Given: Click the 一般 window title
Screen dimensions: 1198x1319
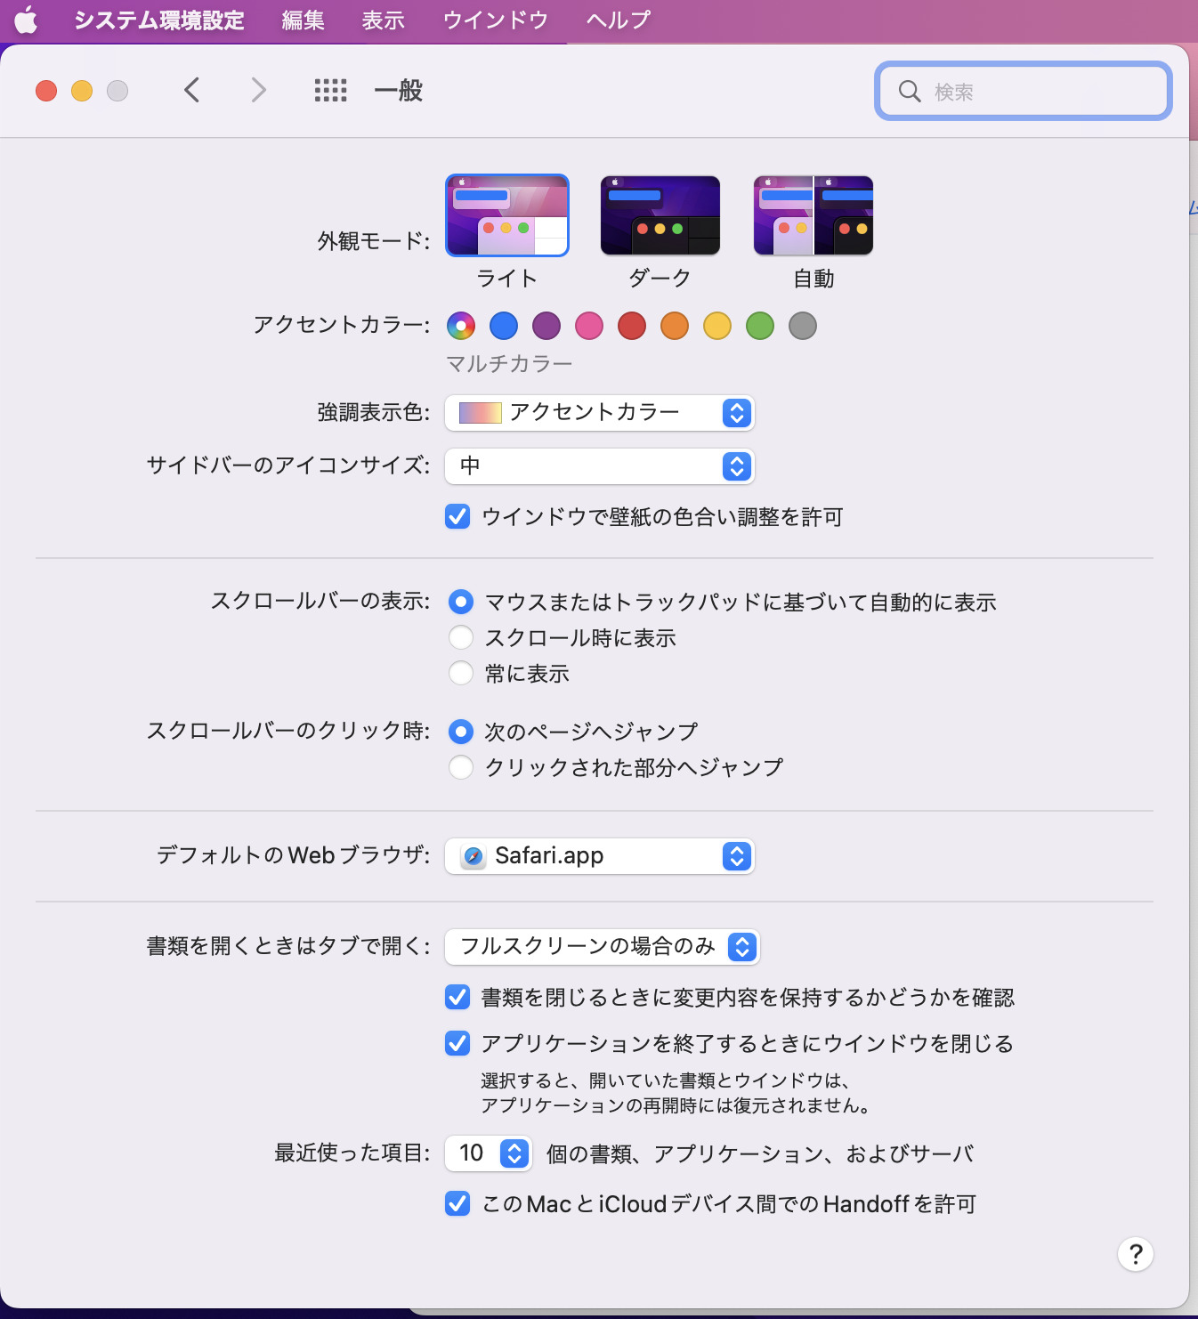Looking at the screenshot, I should point(398,91).
